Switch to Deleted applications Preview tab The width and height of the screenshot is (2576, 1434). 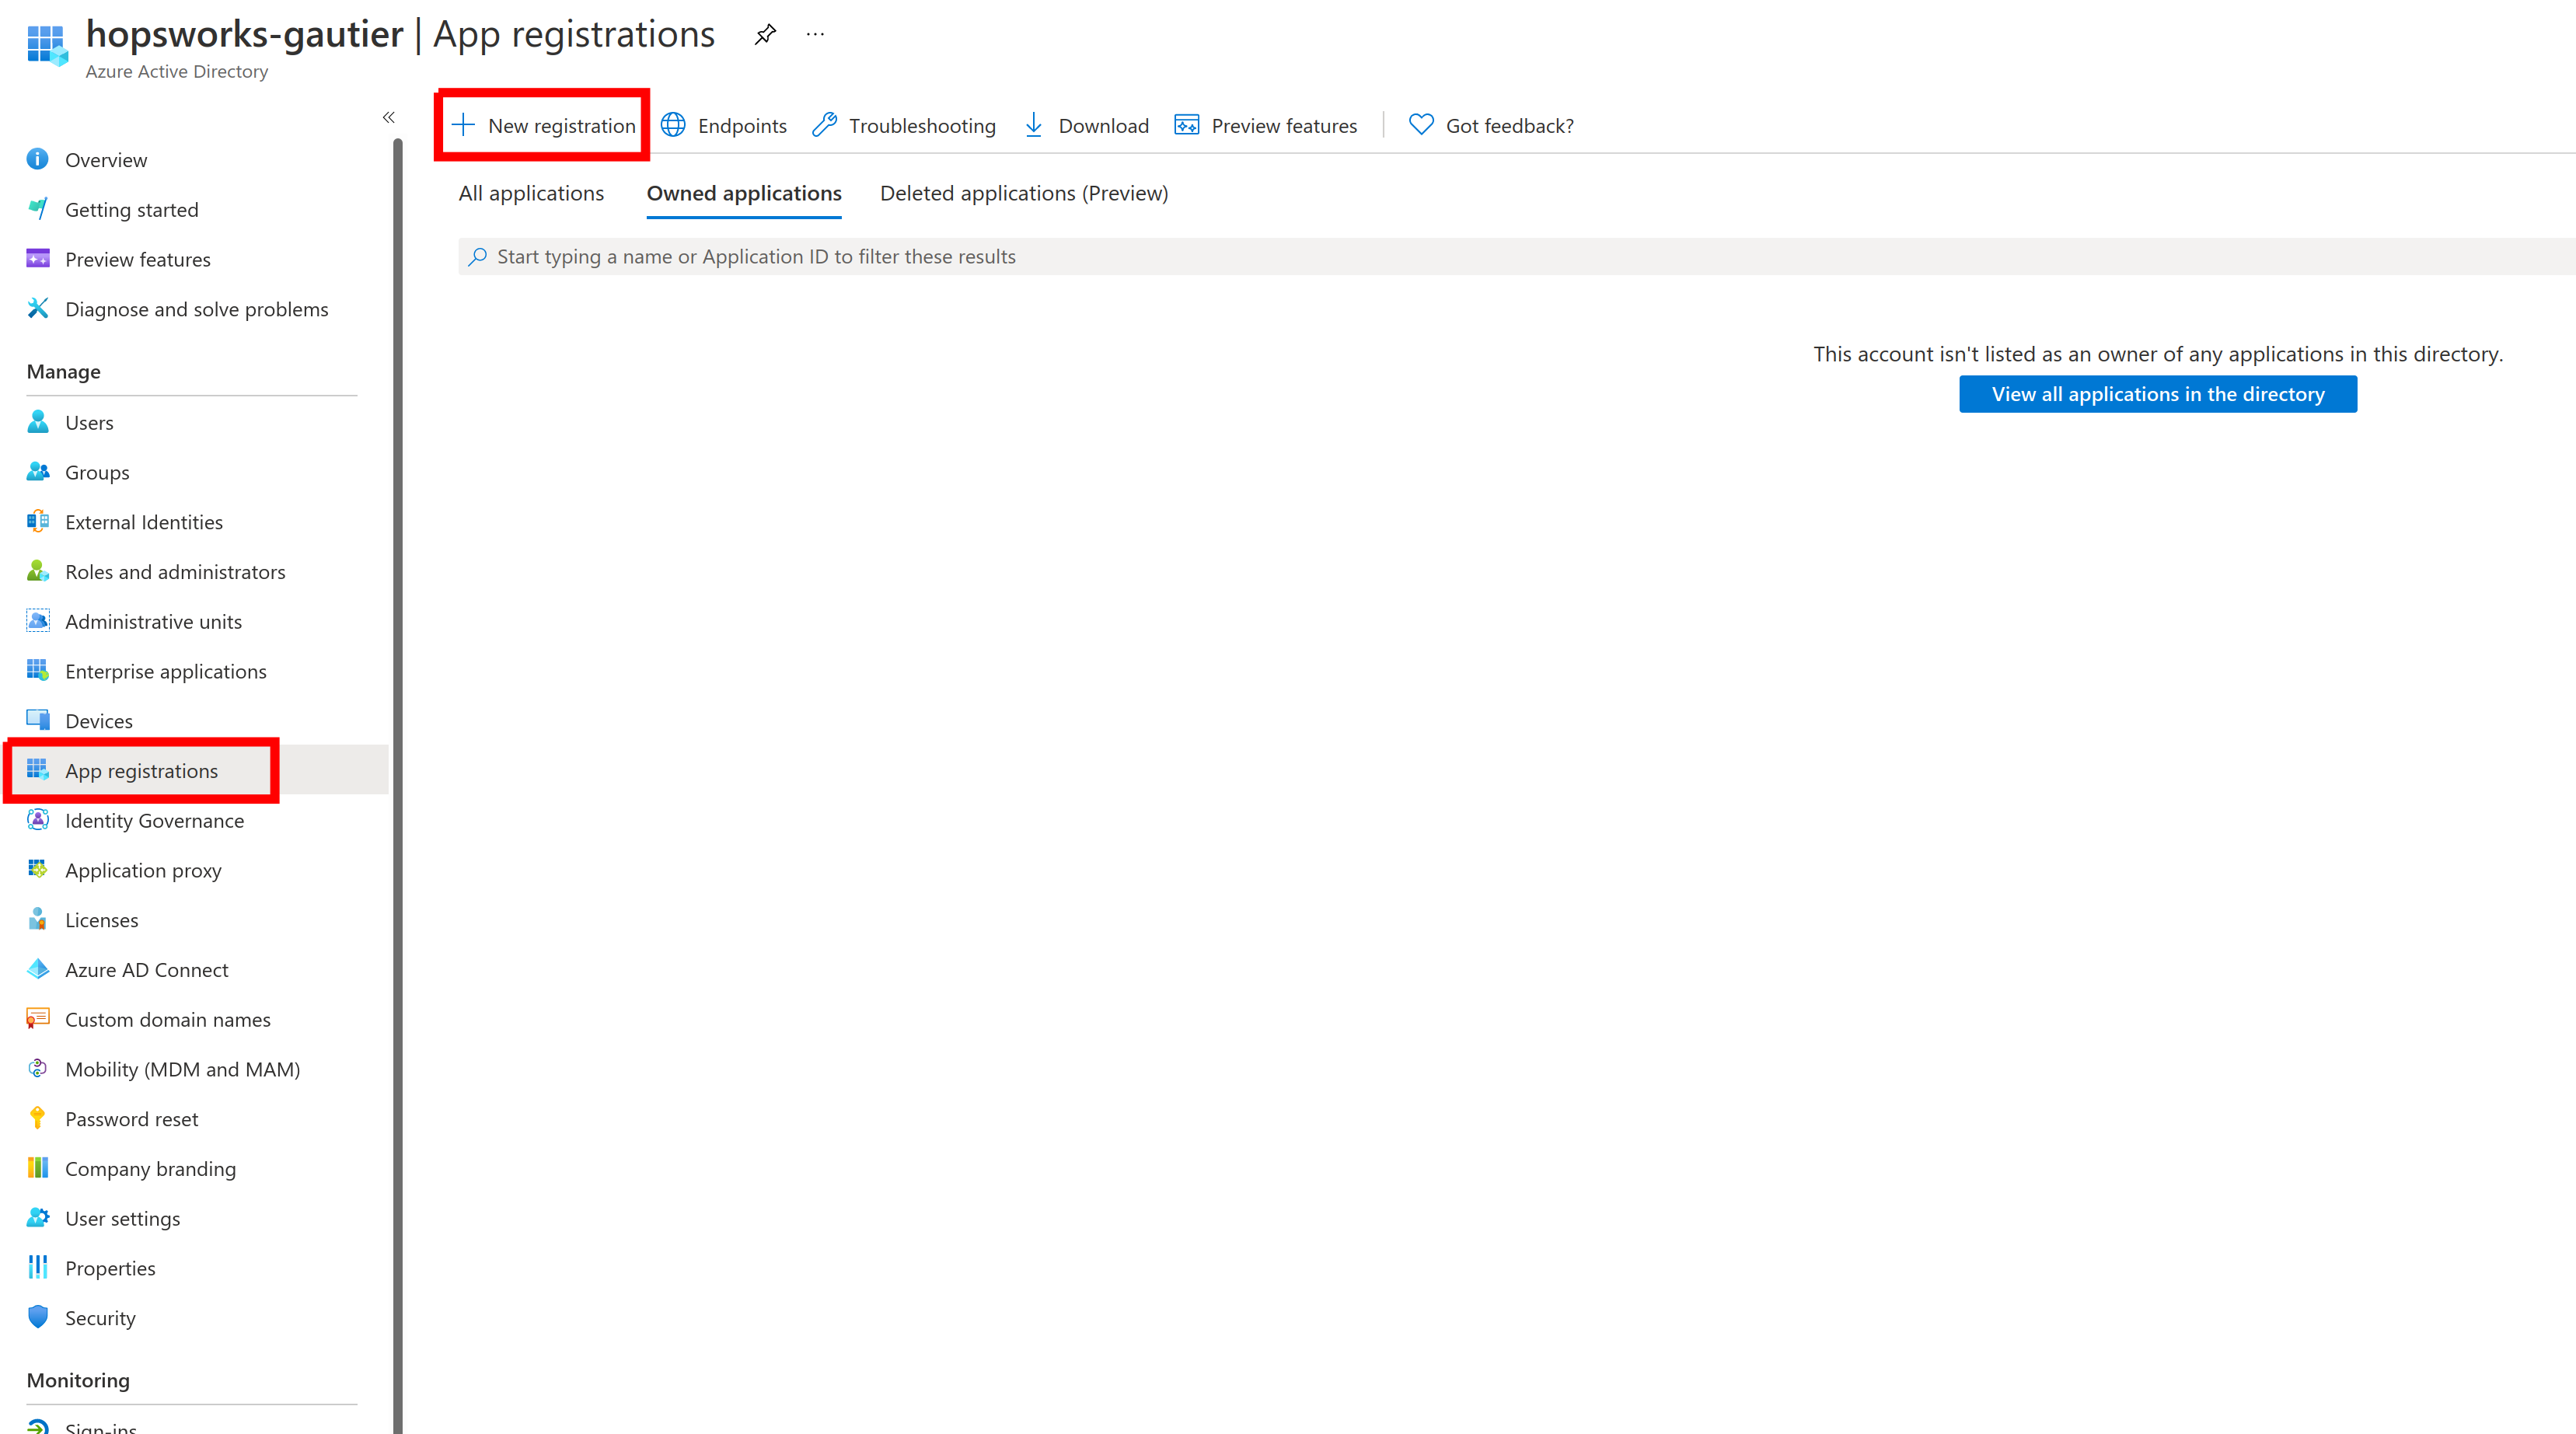[1024, 193]
